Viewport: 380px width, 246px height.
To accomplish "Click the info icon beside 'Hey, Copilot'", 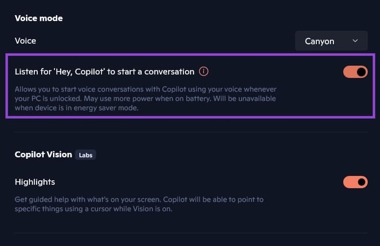I will pos(204,72).
